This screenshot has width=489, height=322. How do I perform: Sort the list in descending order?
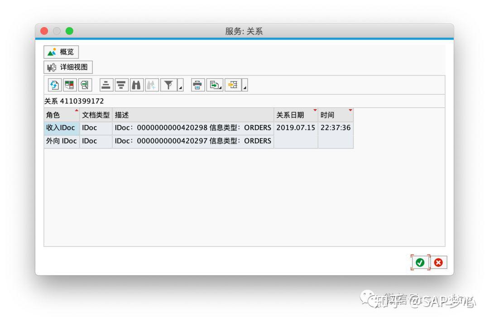click(x=121, y=85)
